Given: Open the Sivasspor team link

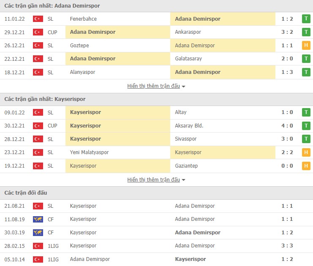Looking at the screenshot, I should pos(185,139).
